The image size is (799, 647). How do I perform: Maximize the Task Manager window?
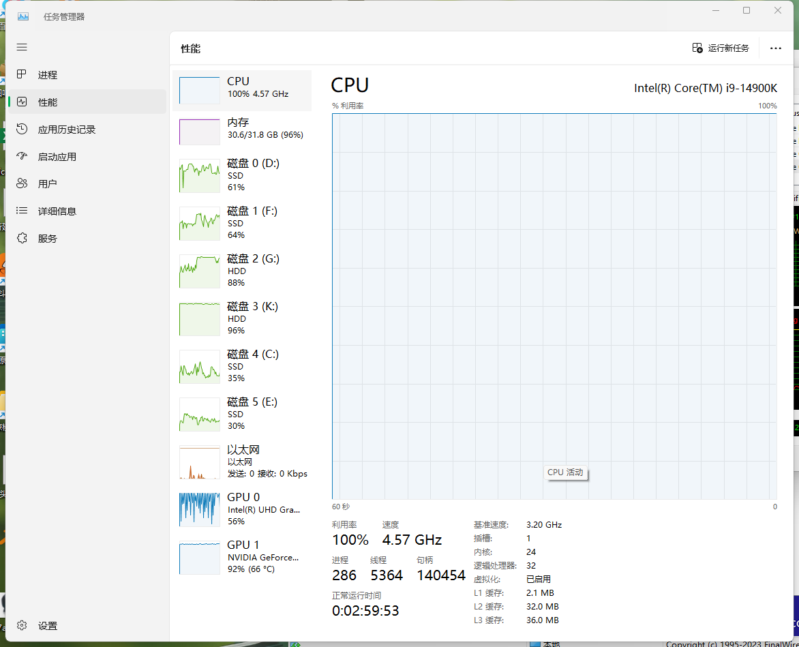(x=747, y=11)
